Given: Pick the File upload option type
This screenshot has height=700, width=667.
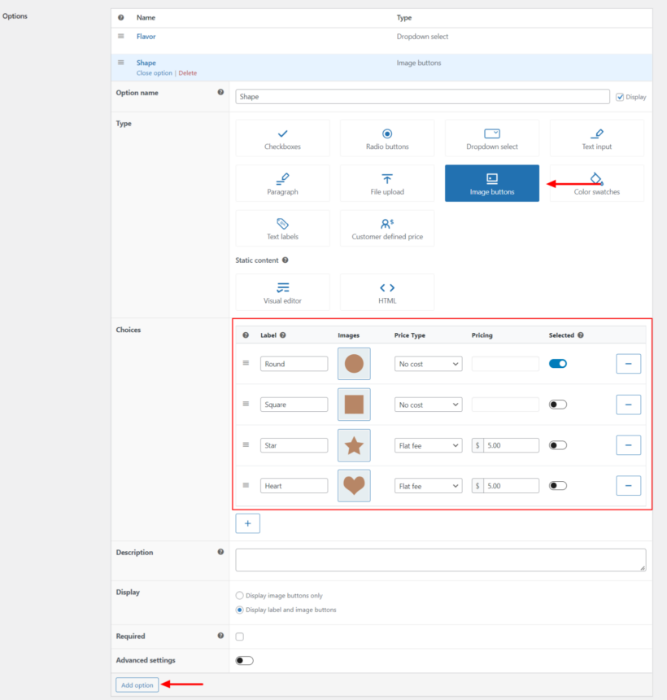Looking at the screenshot, I should point(386,182).
